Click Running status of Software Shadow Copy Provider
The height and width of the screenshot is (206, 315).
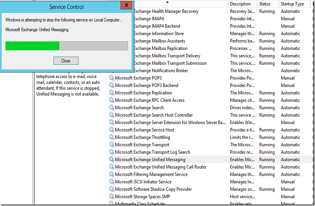coord(267,189)
